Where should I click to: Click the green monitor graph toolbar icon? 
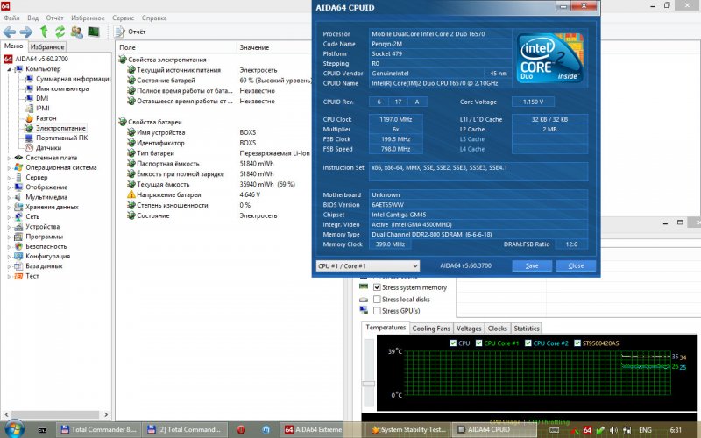pos(92,32)
